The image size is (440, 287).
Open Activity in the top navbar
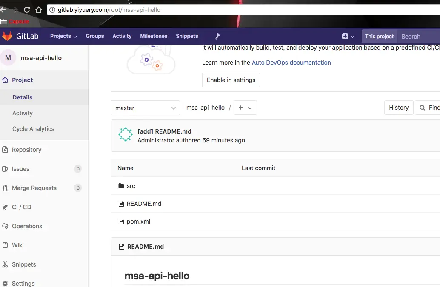coord(122,36)
